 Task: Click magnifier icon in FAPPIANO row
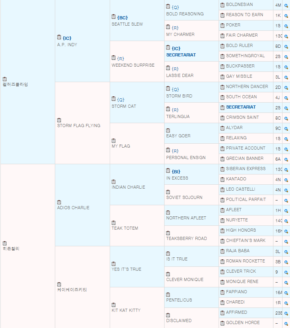(286, 293)
